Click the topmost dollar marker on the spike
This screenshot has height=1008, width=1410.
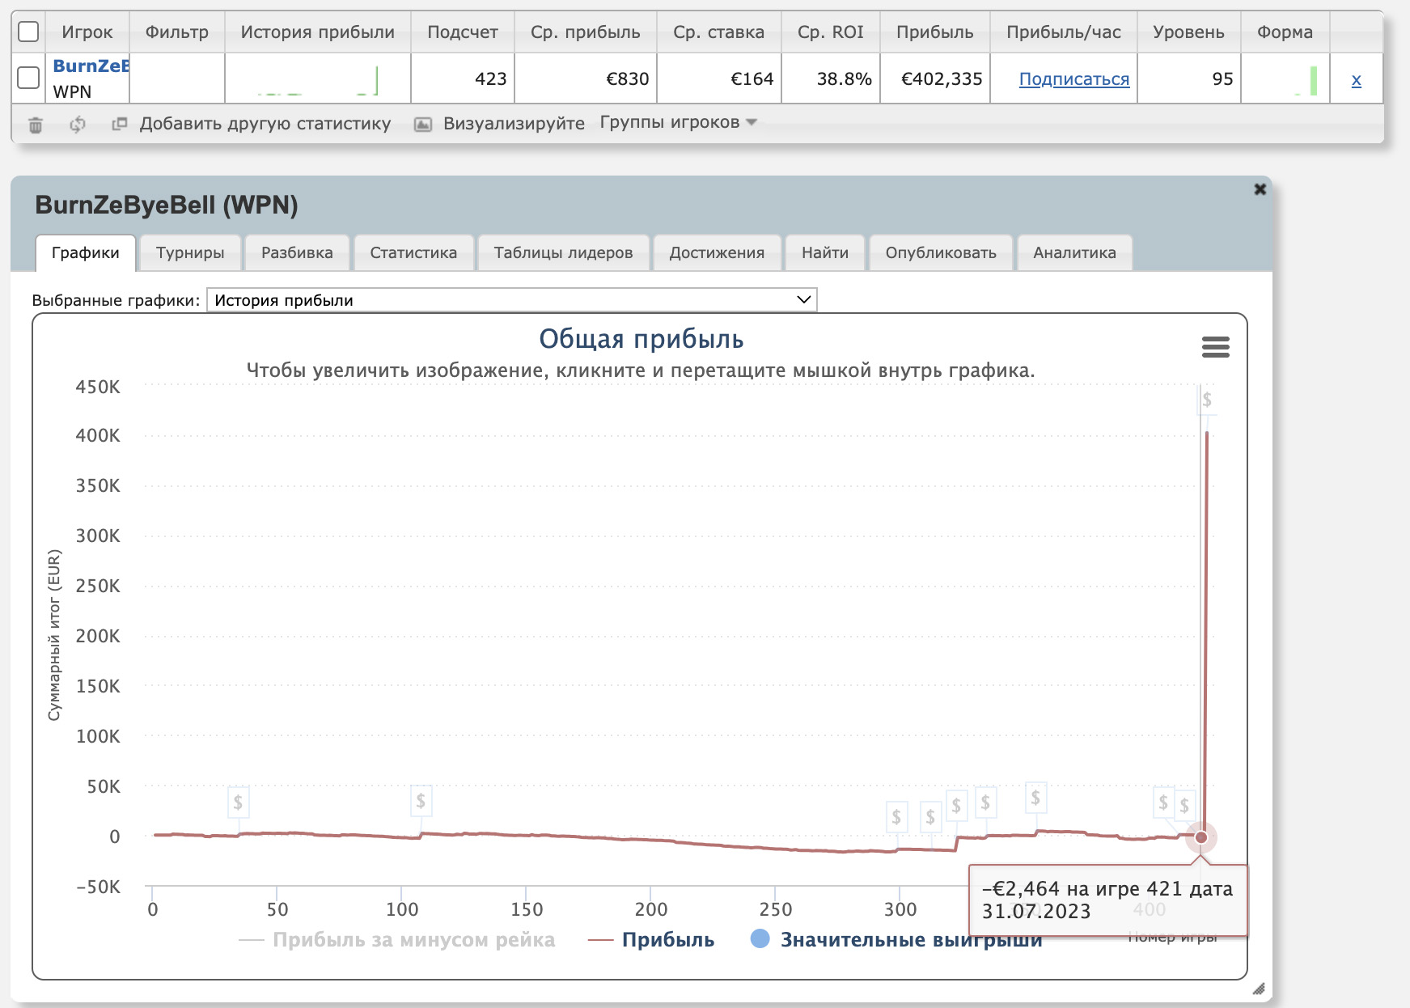pyautogui.click(x=1206, y=400)
